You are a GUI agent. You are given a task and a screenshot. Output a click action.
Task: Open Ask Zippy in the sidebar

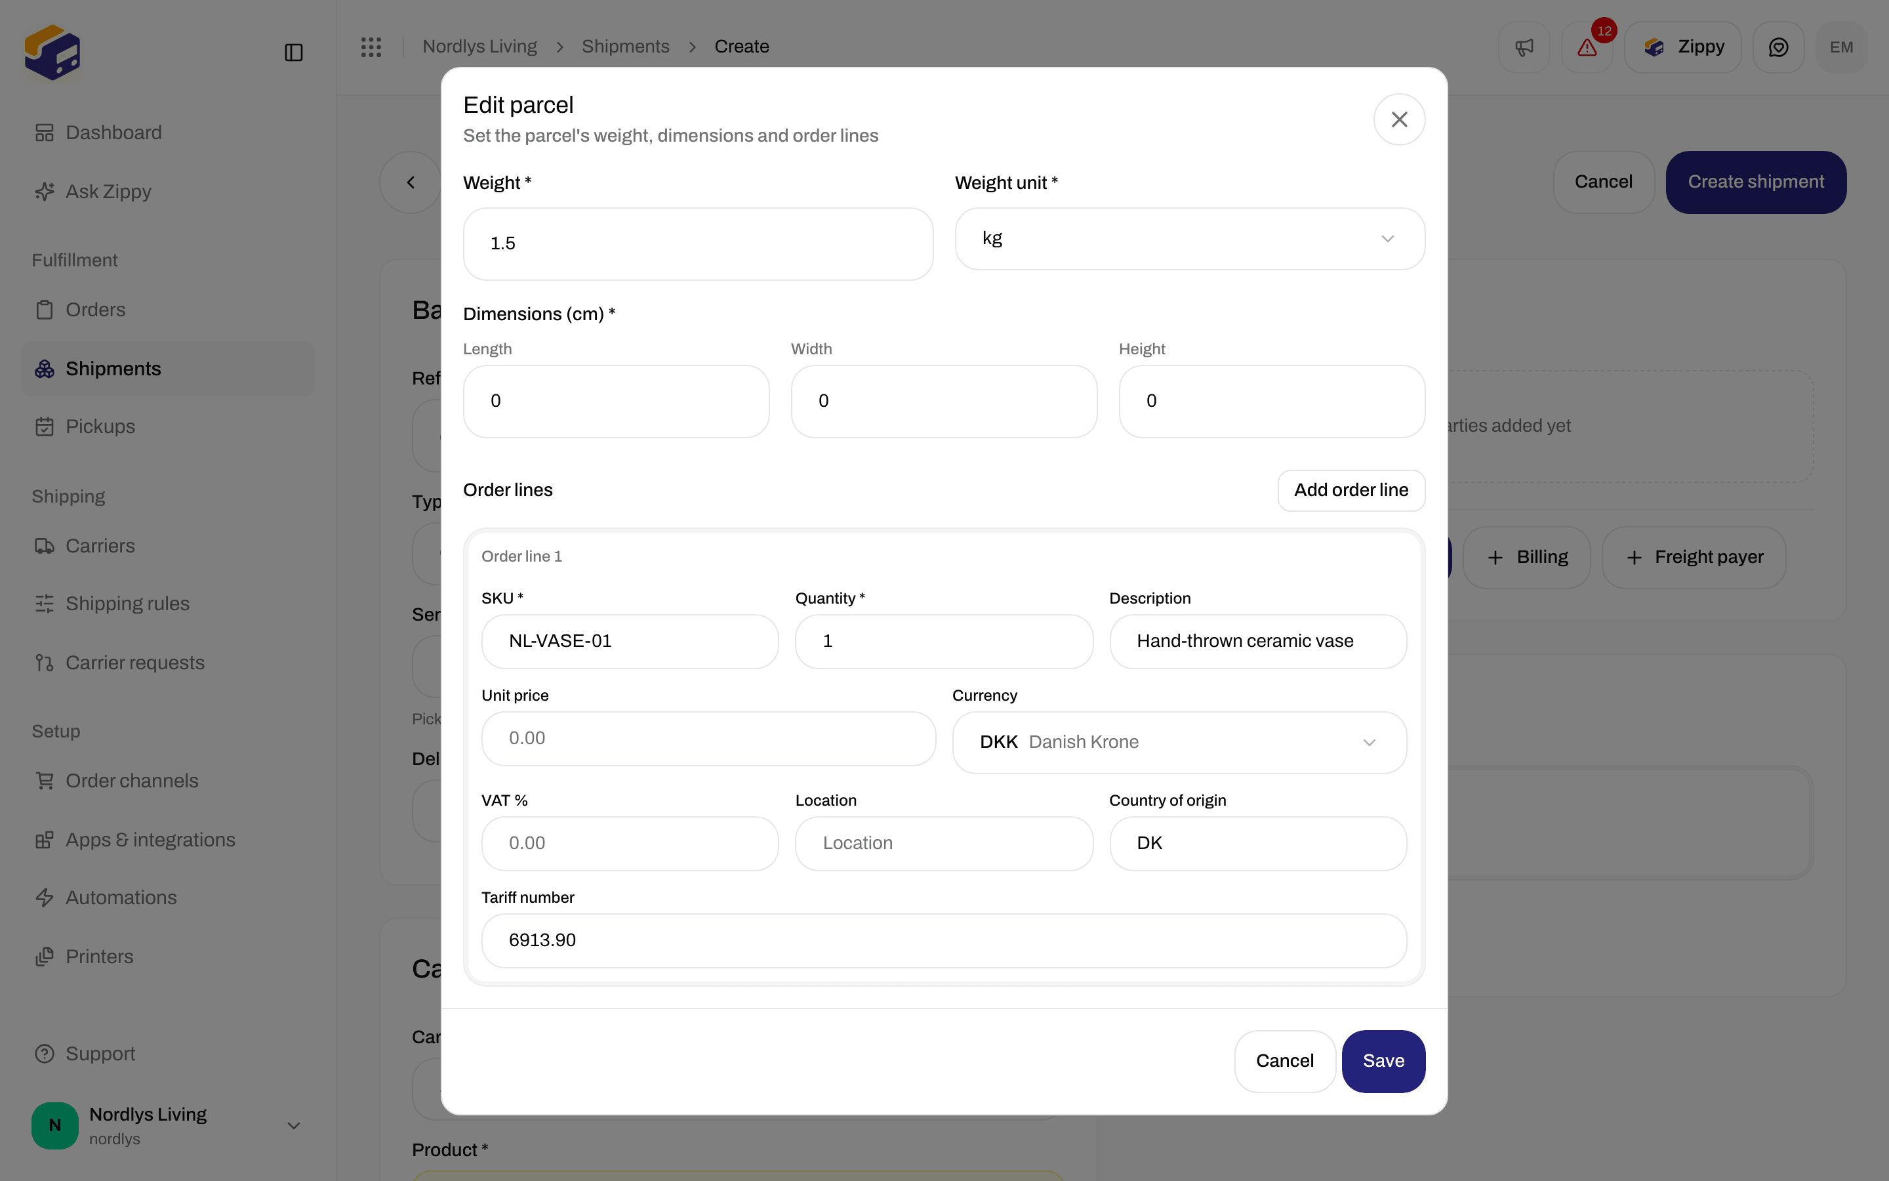click(x=167, y=192)
